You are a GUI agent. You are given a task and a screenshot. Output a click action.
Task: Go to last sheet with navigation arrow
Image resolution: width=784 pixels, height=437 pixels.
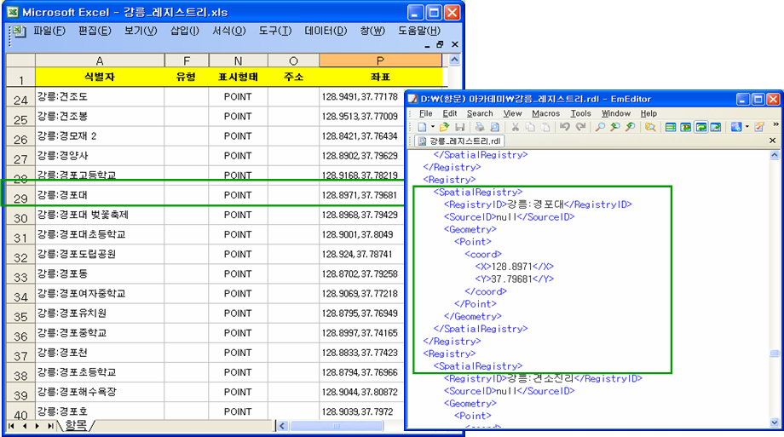tap(50, 426)
